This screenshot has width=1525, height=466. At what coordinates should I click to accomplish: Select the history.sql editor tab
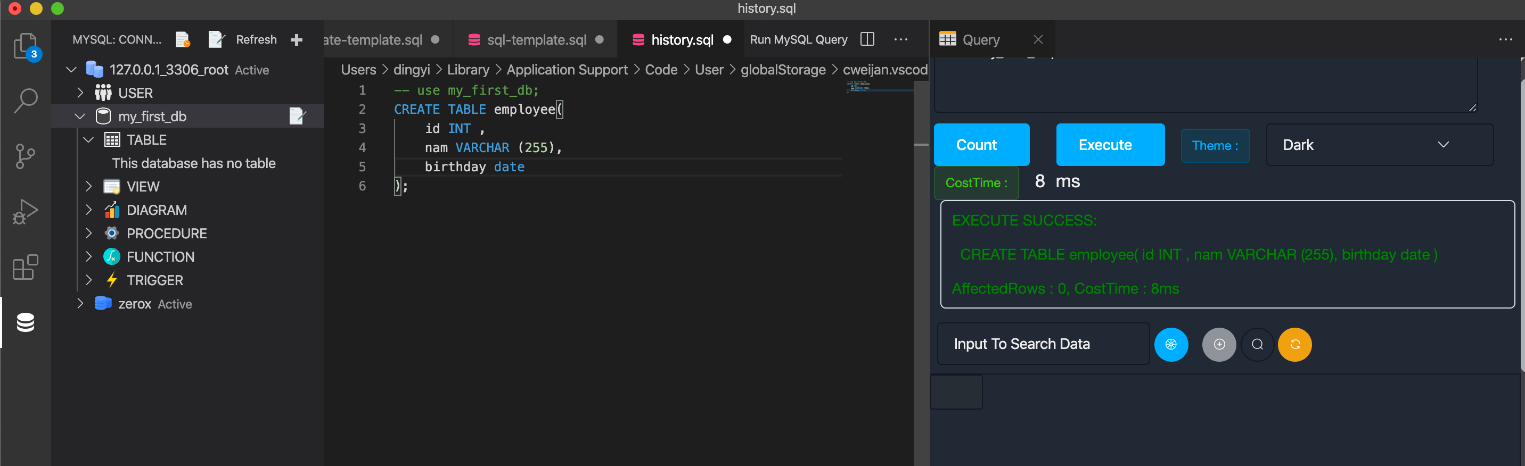[x=682, y=39]
